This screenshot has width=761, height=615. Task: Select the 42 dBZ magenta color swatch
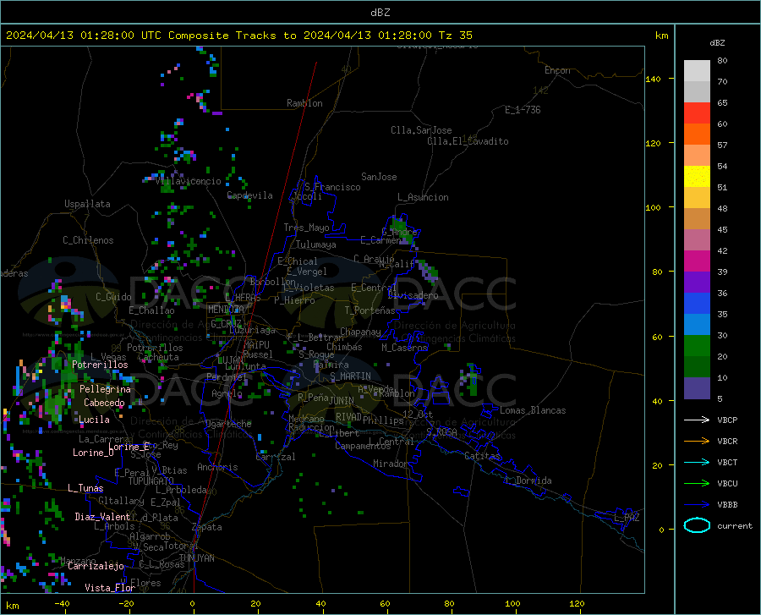697,261
